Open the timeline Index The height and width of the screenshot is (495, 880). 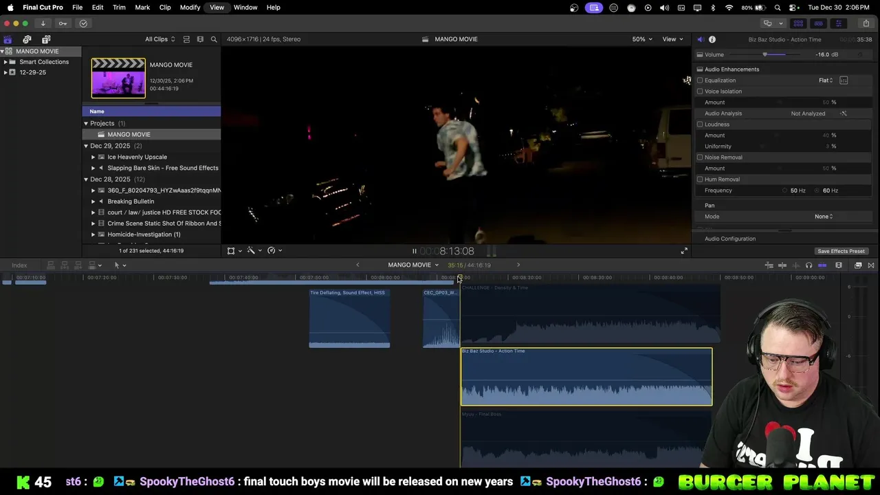pos(19,265)
